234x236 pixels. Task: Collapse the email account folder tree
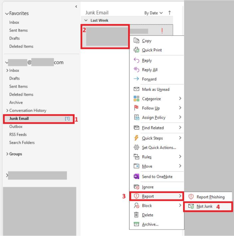pyautogui.click(x=7, y=62)
